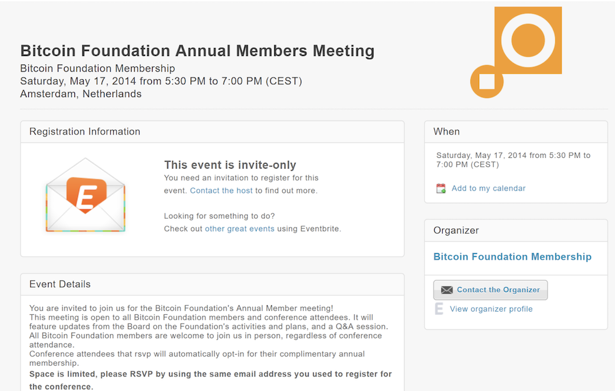Click the Event Details panel header
Image resolution: width=615 pixels, height=391 pixels.
(212, 284)
